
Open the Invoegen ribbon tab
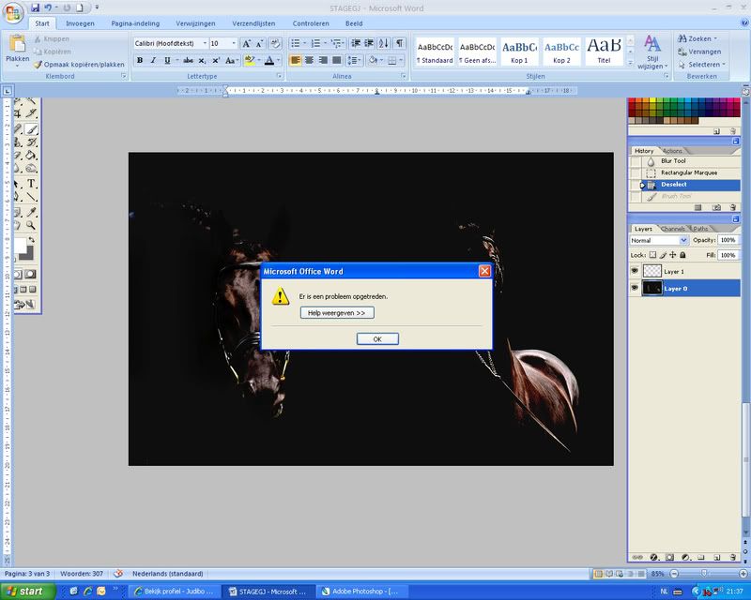(80, 23)
